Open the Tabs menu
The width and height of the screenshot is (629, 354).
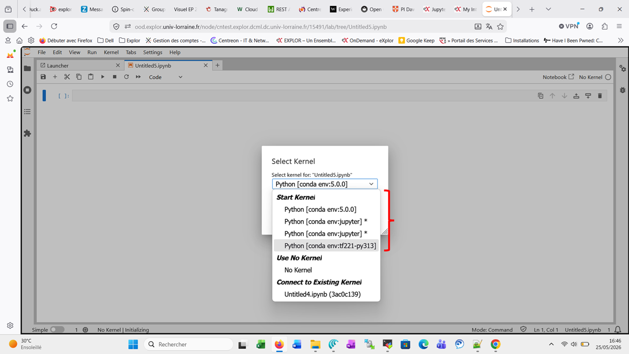[x=131, y=52]
